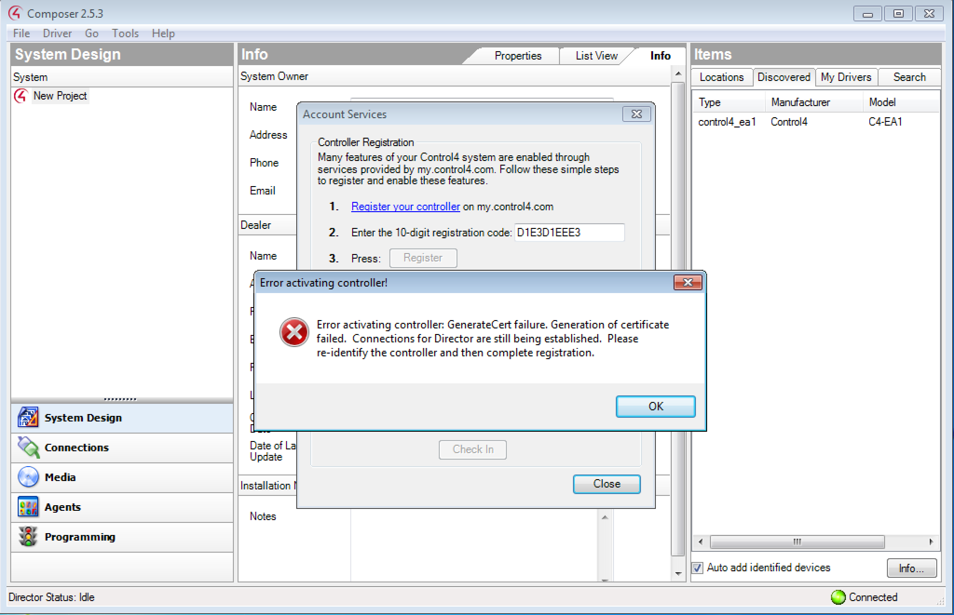954x615 pixels.
Task: Click the green Connected status indicator
Action: (838, 597)
